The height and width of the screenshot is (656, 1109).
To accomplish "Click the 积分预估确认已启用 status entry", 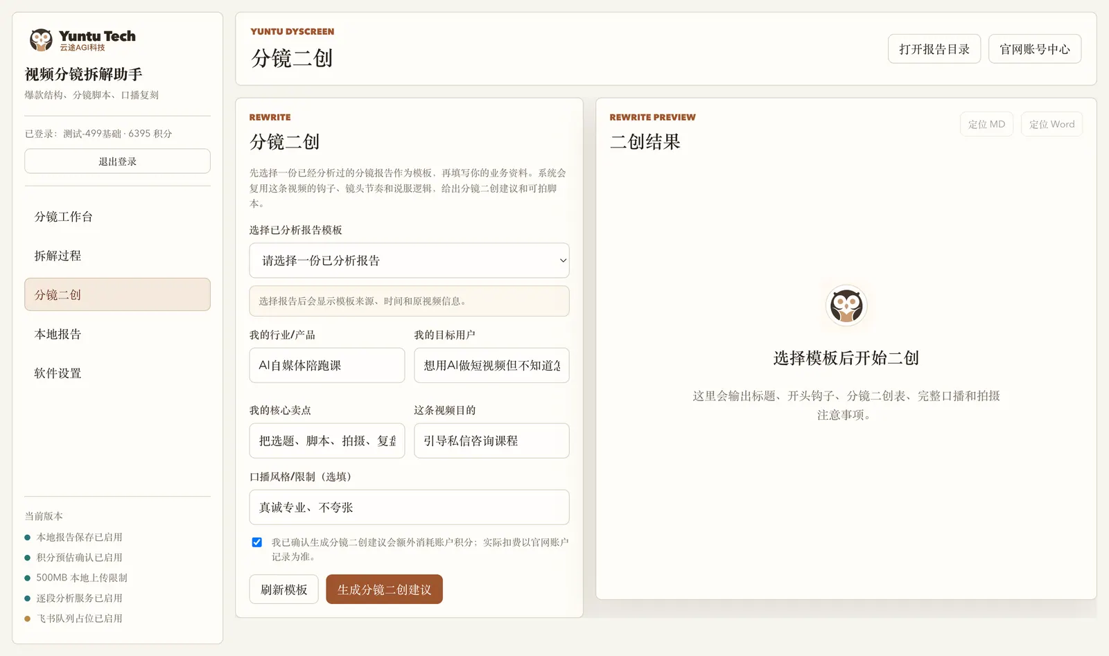I will 79,557.
